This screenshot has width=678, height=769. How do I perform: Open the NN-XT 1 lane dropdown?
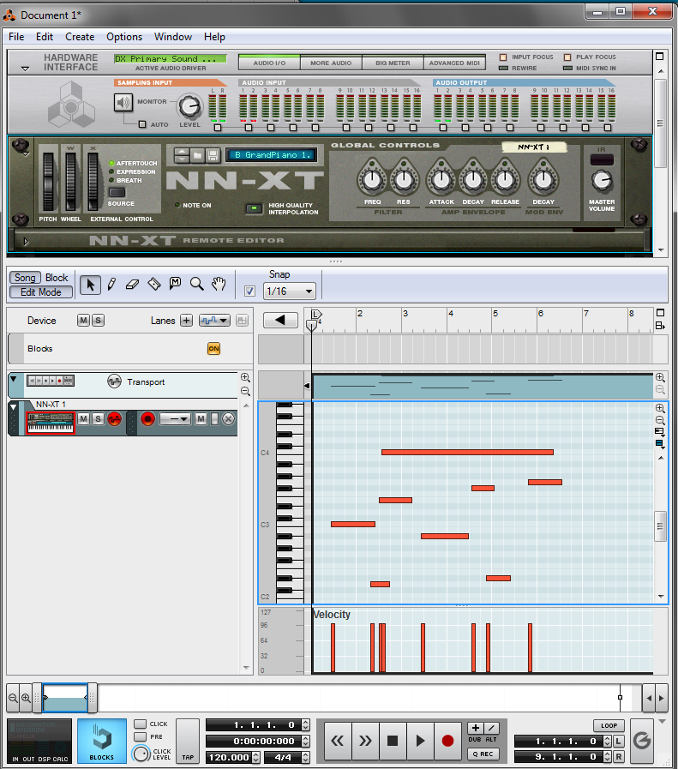pyautogui.click(x=175, y=419)
